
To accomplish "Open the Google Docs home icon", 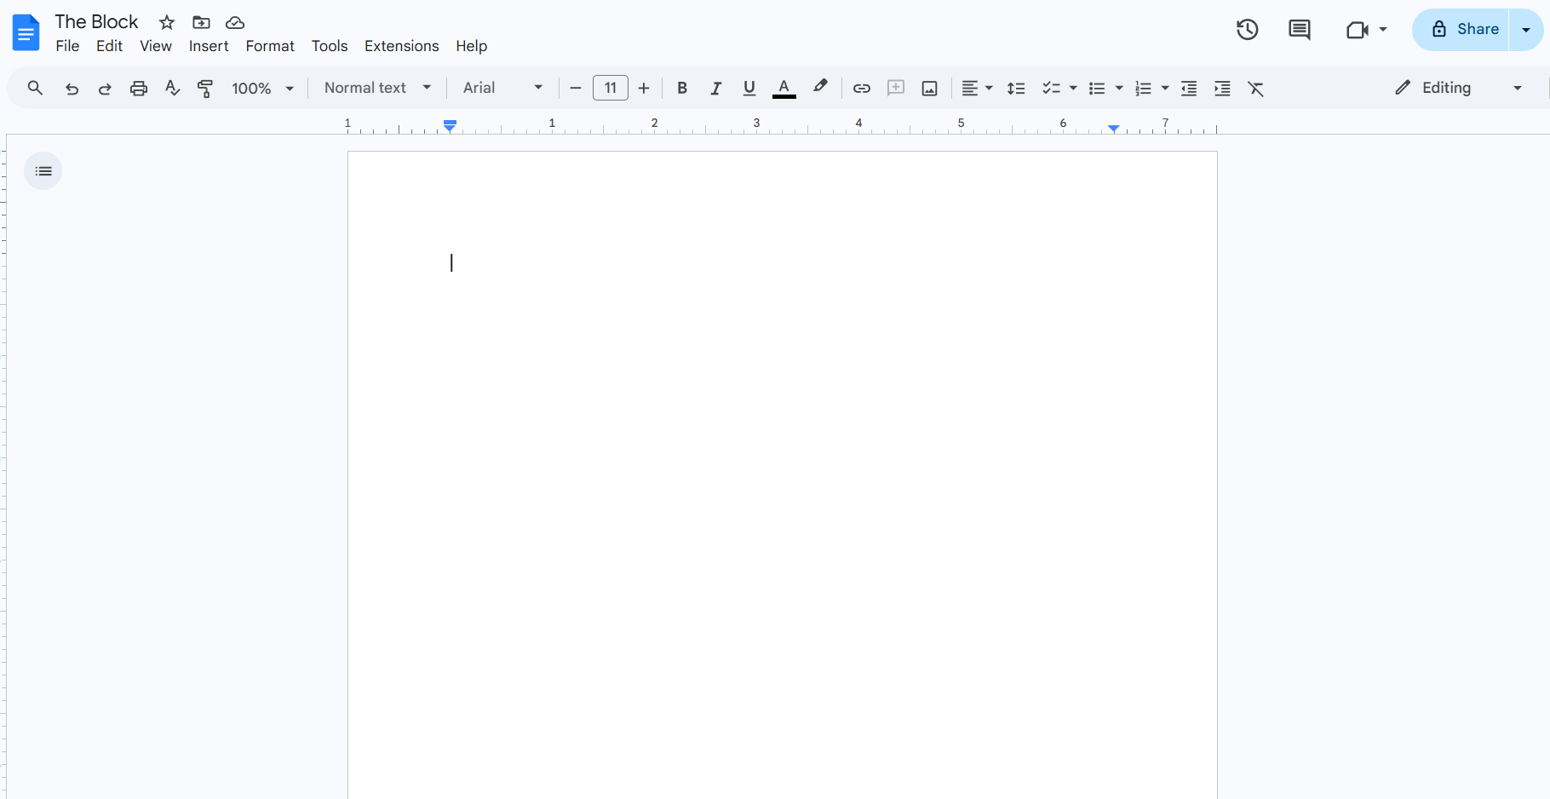I will 26,32.
